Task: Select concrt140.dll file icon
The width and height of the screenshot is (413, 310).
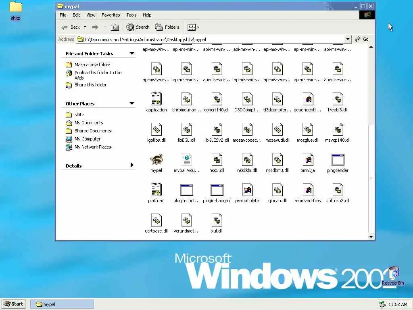Action: tap(217, 99)
